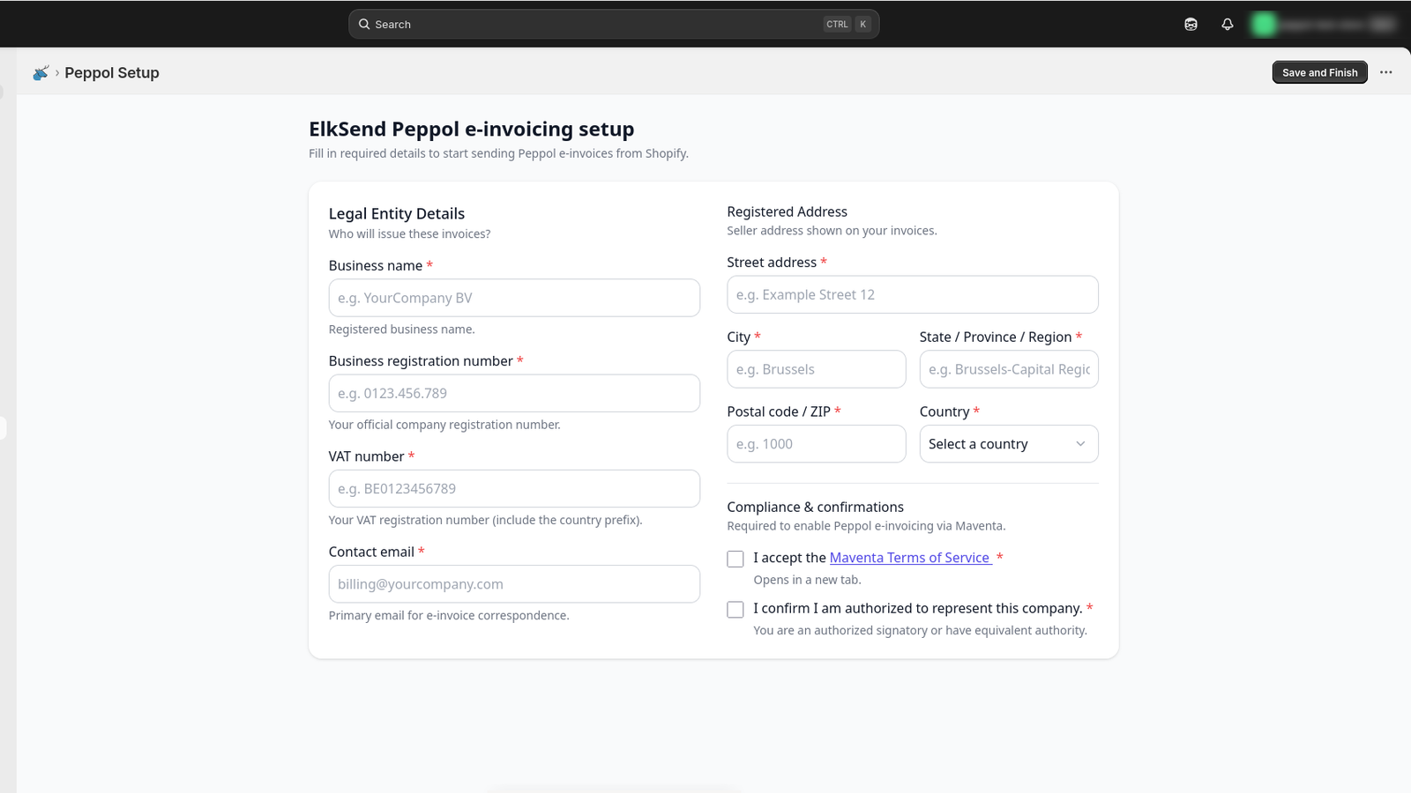
Task: Click the hint 'Primary email for e-invoice correspondence.'
Action: [x=449, y=615]
